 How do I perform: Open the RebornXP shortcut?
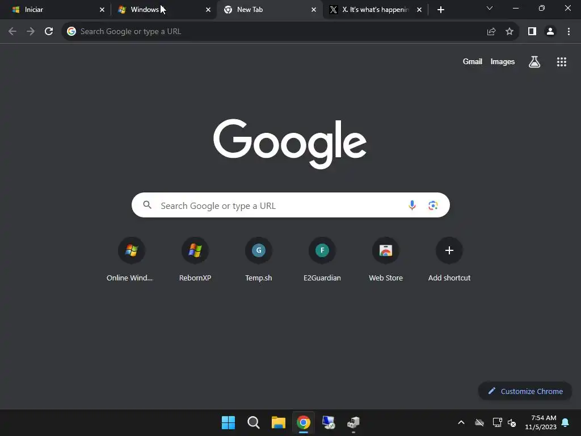[x=195, y=259]
